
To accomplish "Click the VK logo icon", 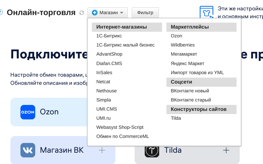I will (x=28, y=150).
